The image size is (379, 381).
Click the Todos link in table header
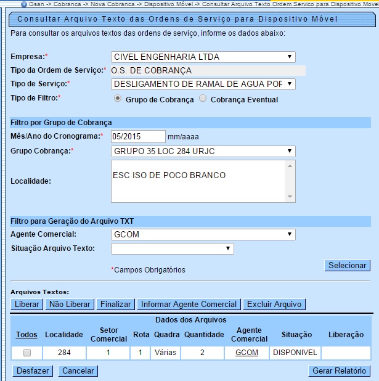coord(26,335)
